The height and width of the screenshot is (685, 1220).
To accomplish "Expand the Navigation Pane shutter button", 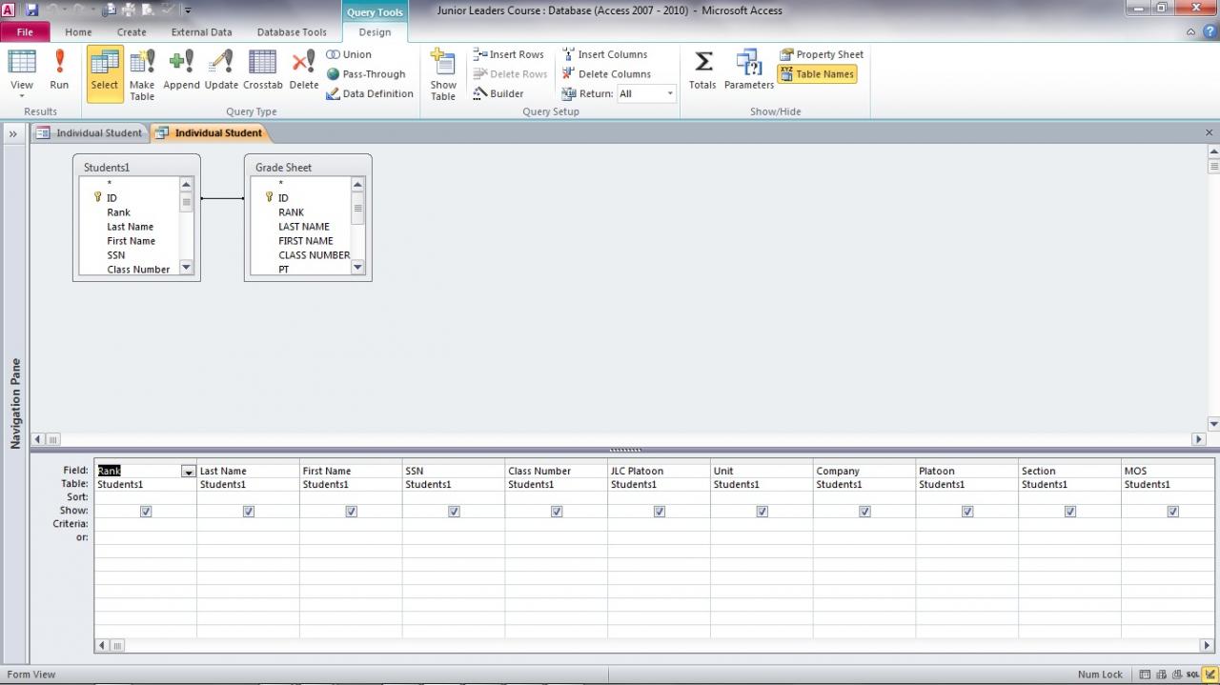I will tap(13, 133).
